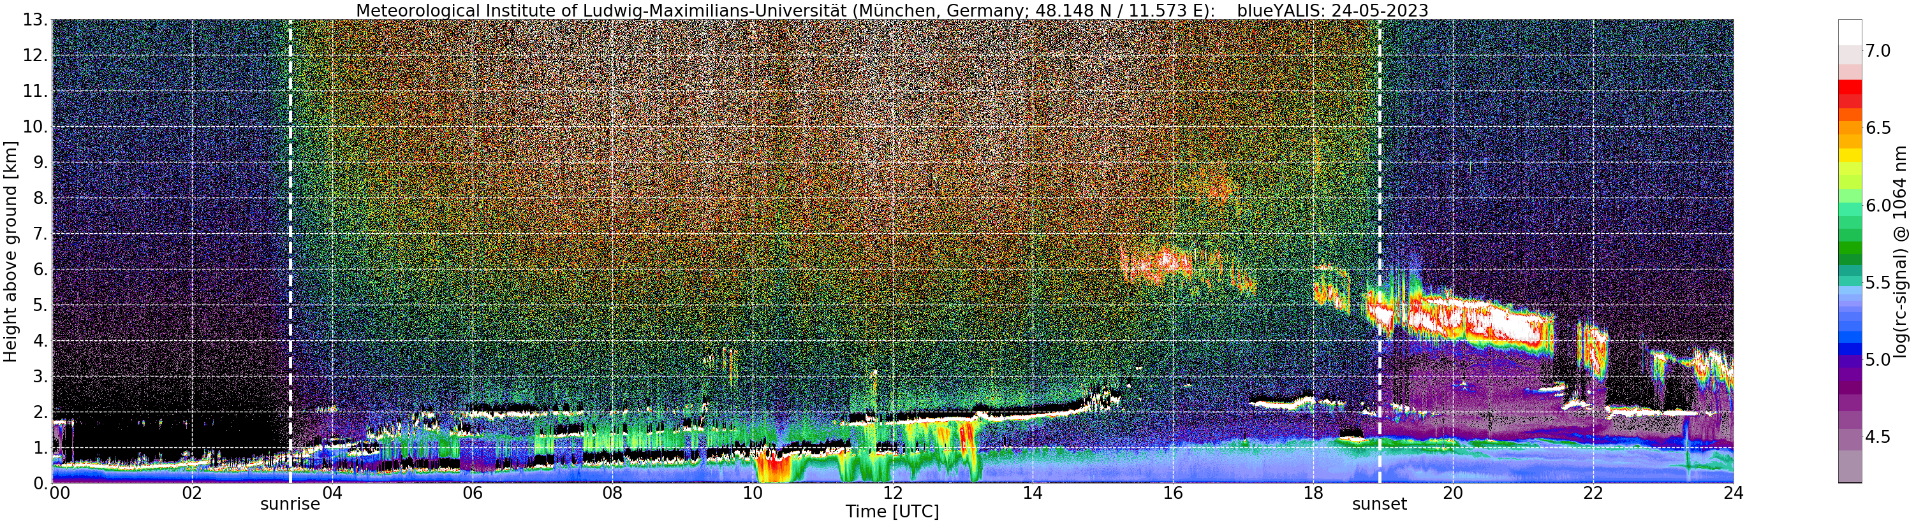Image resolution: width=1923 pixels, height=525 pixels.
Task: Click the y-axis tick label '4.'
Action: pos(40,341)
